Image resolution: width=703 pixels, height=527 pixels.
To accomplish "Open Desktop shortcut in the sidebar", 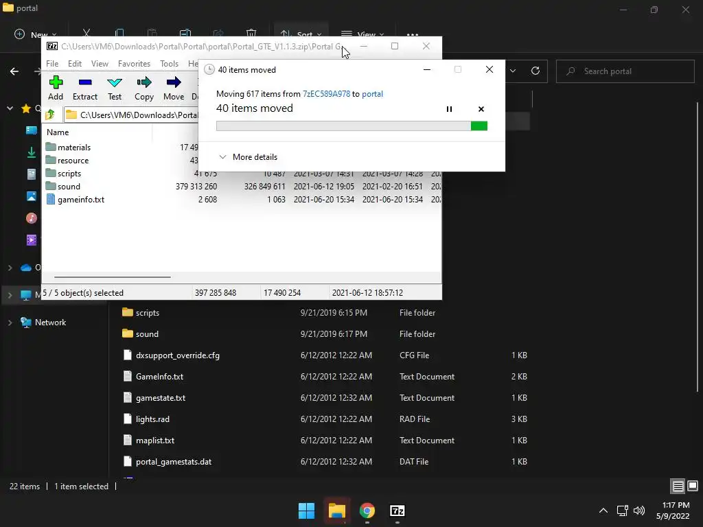I will [32, 130].
